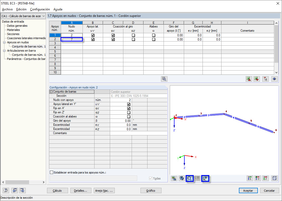The width and height of the screenshot is (282, 201).
Task: Click the print graphic icon under the preview
Action: (174, 178)
